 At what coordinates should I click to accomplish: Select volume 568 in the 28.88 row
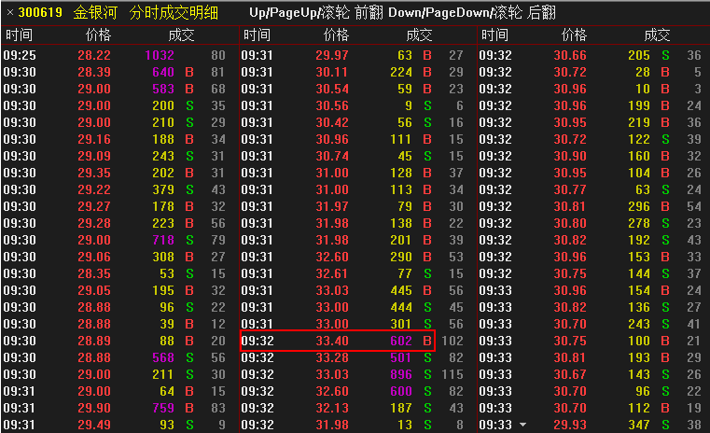(x=163, y=357)
